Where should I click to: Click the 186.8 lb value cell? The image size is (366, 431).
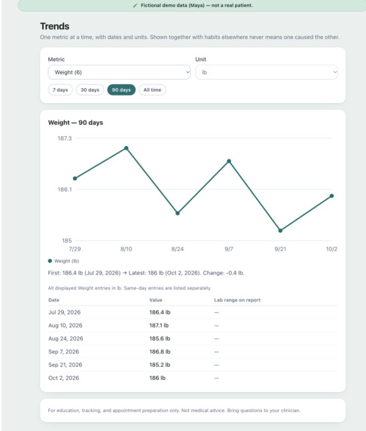pyautogui.click(x=160, y=352)
